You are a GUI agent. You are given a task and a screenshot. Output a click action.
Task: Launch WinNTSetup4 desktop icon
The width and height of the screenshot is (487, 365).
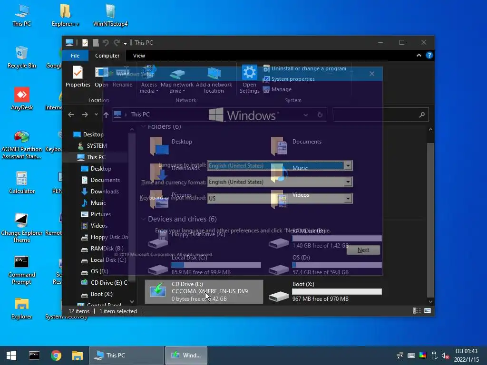110,16
